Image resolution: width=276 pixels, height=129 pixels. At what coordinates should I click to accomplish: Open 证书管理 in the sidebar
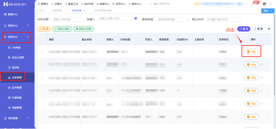coord(15,87)
